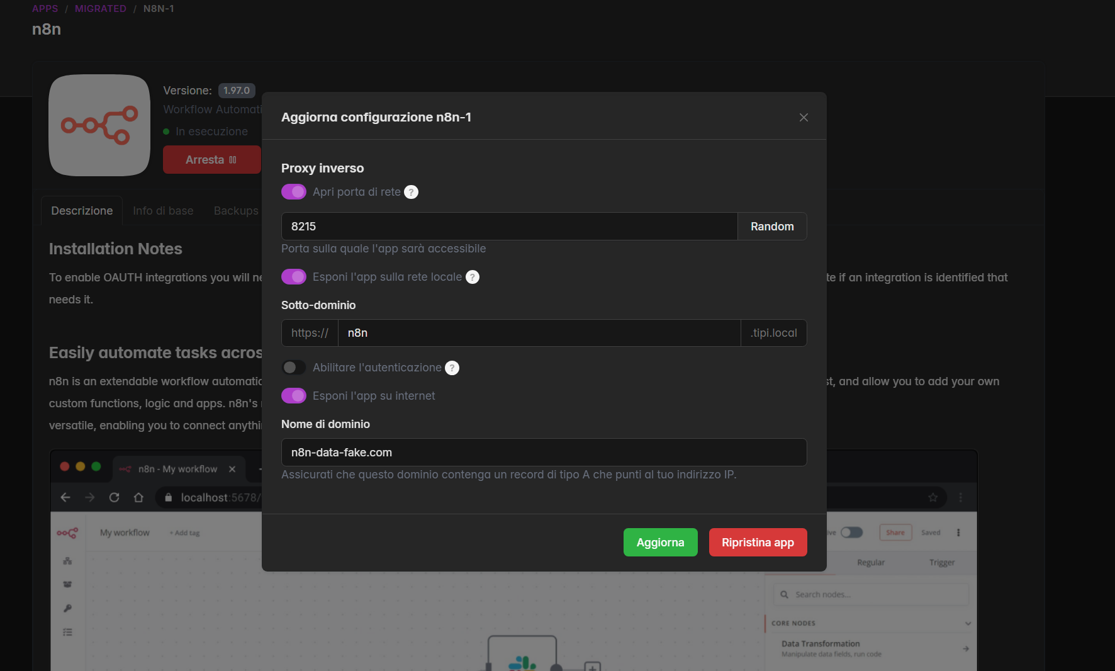Click the green Aggiorna button

(x=661, y=543)
